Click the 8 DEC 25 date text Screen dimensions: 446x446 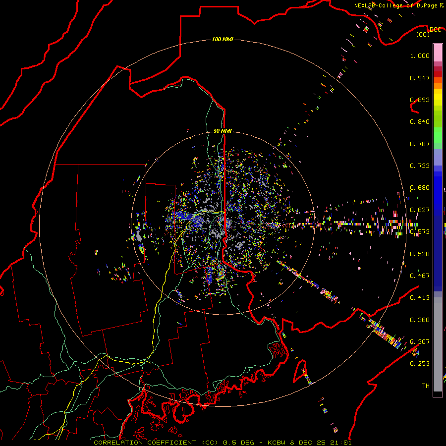coord(308,443)
